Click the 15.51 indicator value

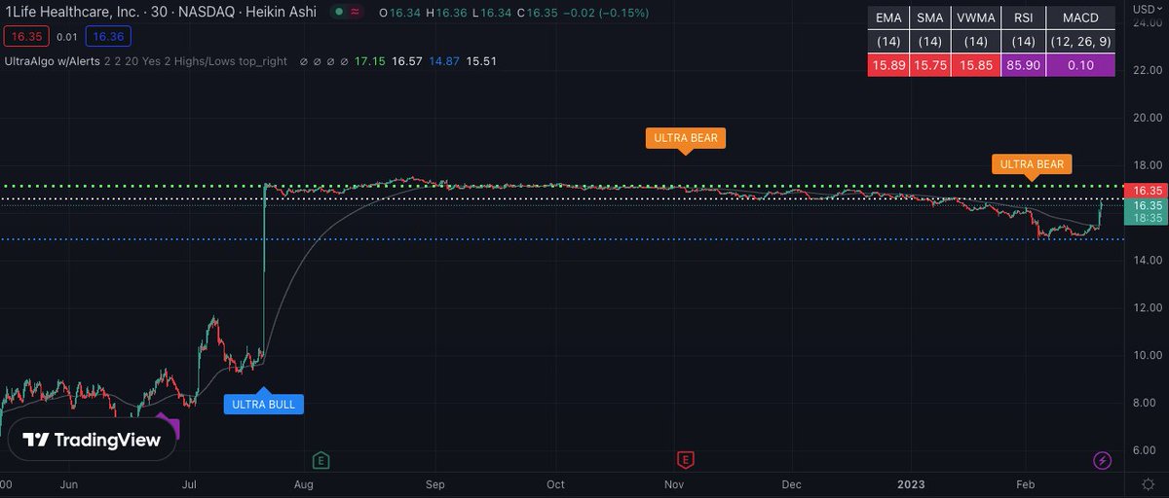click(x=481, y=60)
